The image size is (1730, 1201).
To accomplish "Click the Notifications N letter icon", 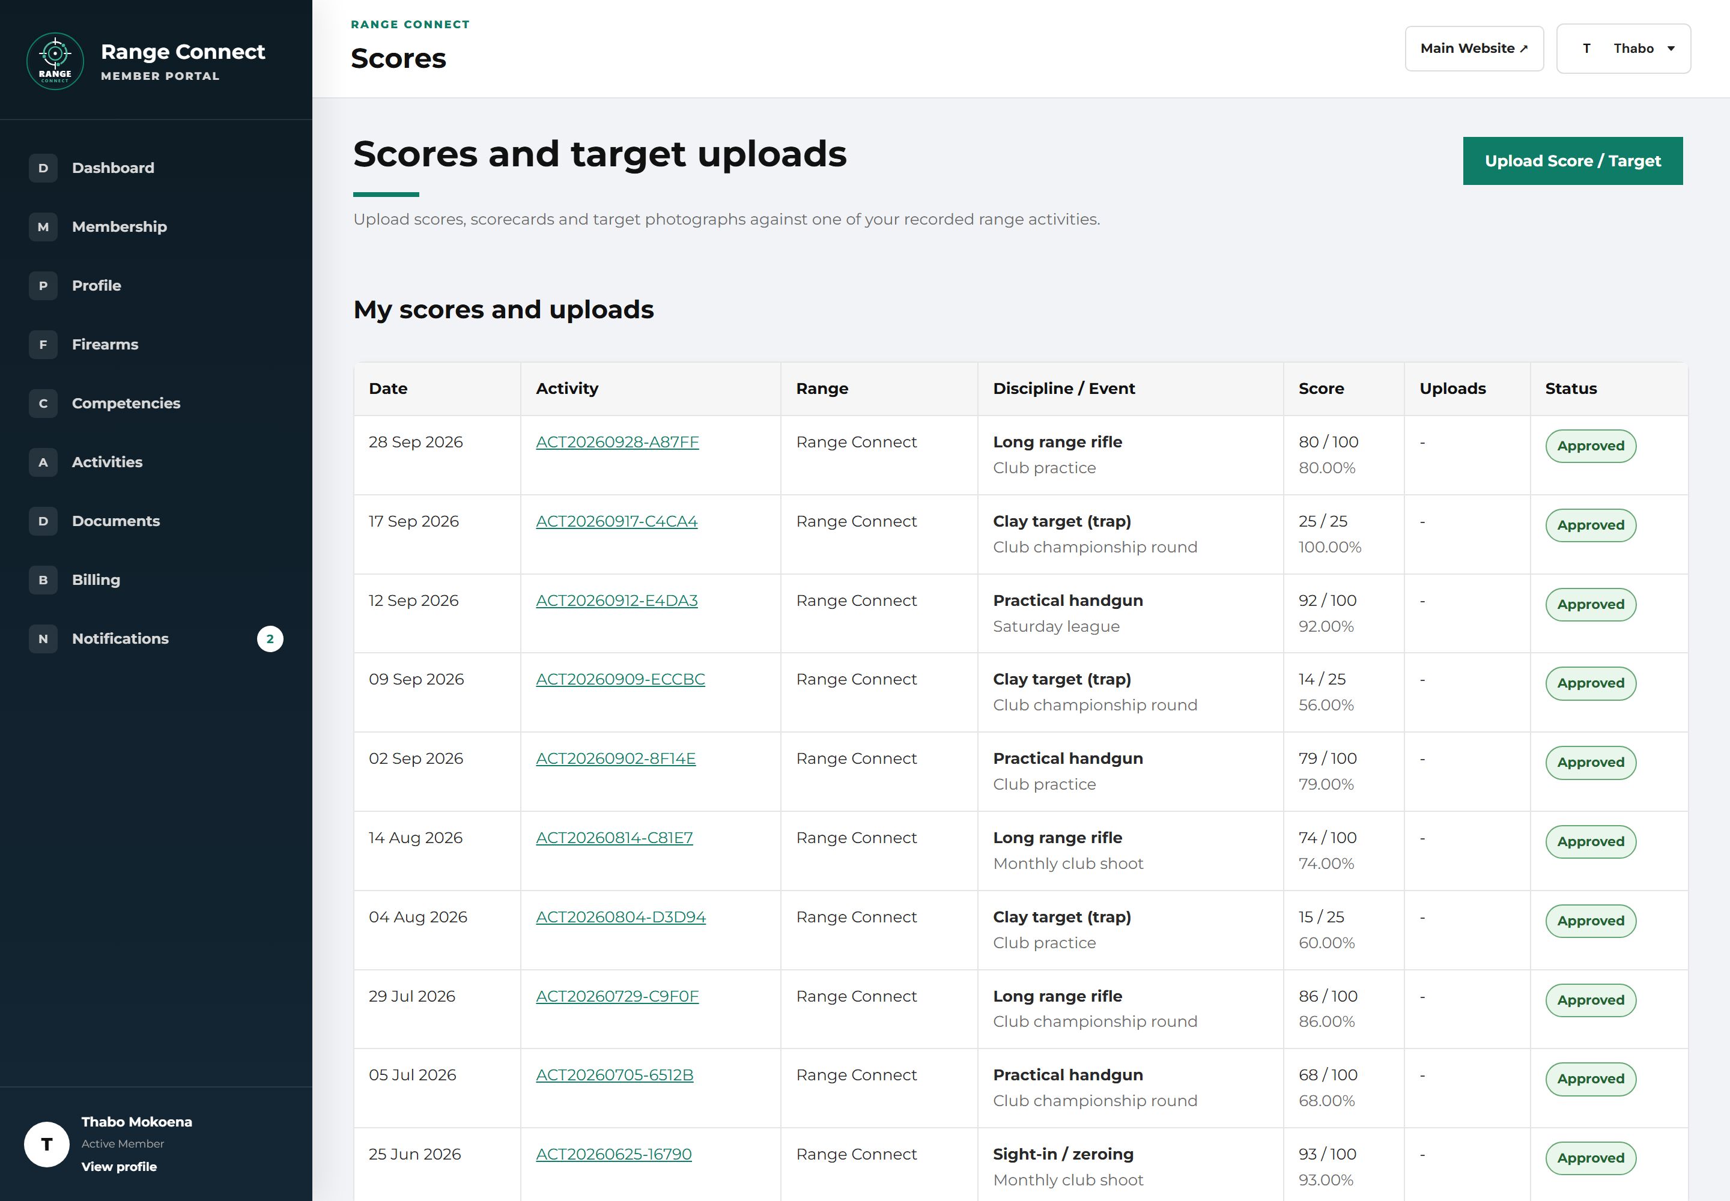I will tap(43, 639).
